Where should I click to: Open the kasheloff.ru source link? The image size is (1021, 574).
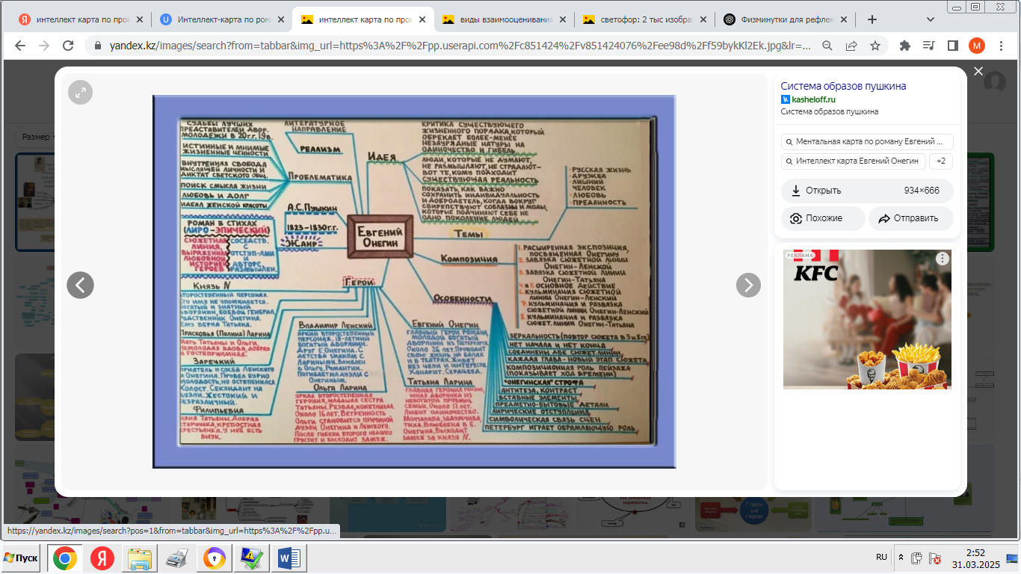(x=813, y=99)
